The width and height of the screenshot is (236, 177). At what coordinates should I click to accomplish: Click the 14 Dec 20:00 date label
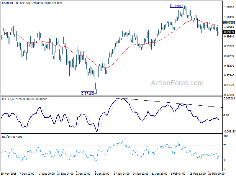(x=46, y=173)
